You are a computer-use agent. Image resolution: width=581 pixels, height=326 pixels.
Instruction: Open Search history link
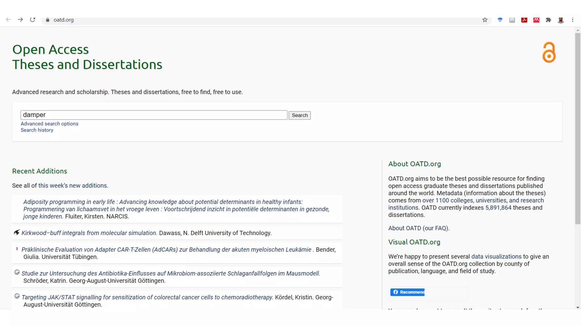click(x=37, y=130)
